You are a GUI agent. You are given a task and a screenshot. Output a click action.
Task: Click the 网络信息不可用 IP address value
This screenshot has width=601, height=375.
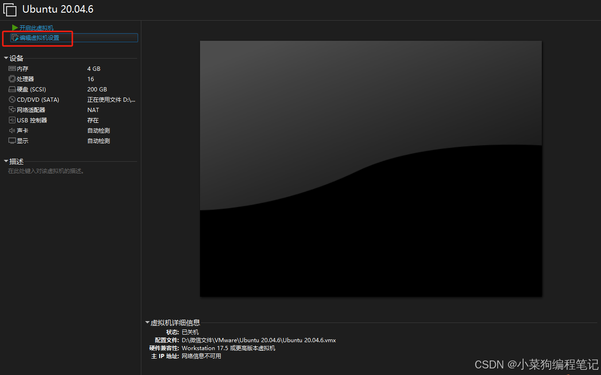201,356
